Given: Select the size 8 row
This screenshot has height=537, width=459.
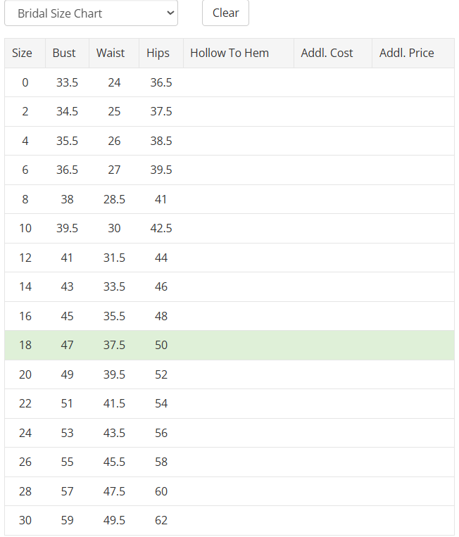Looking at the screenshot, I should pyautogui.click(x=25, y=199).
